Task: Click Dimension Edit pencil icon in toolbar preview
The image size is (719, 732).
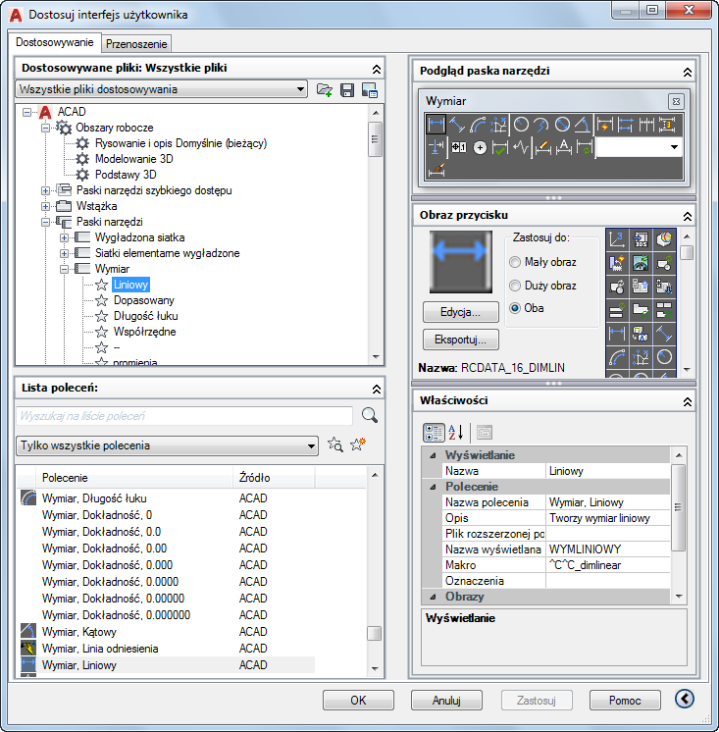Action: [x=542, y=147]
